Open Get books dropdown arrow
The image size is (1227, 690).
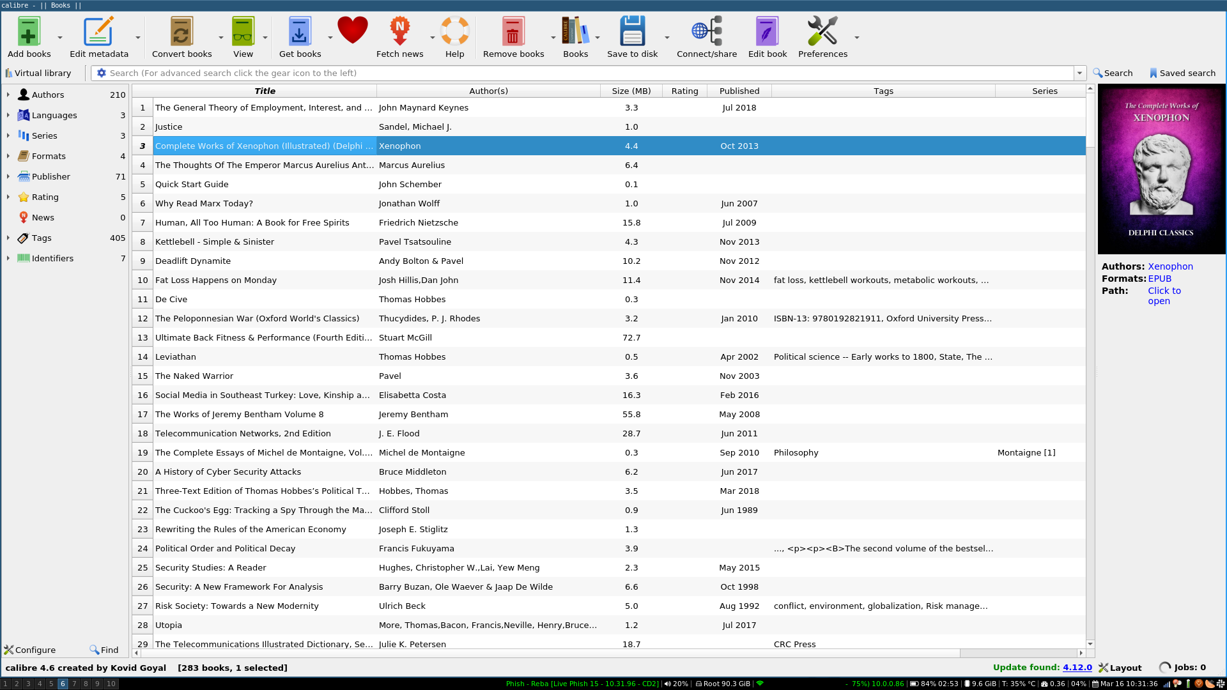click(330, 38)
